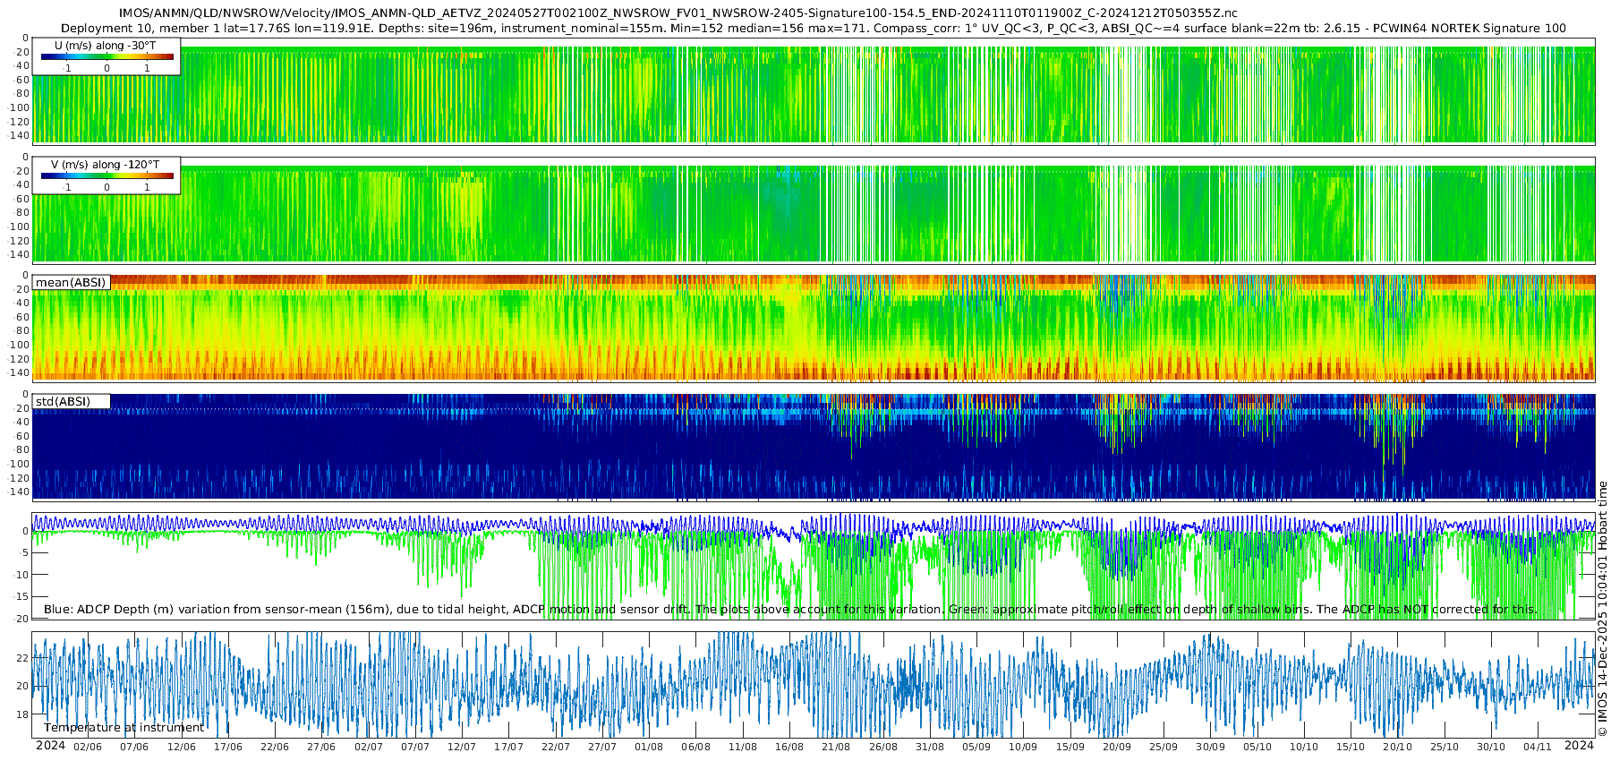Click the 'Temperature at instrument' label
The height and width of the screenshot is (761, 1611).
coord(124,728)
